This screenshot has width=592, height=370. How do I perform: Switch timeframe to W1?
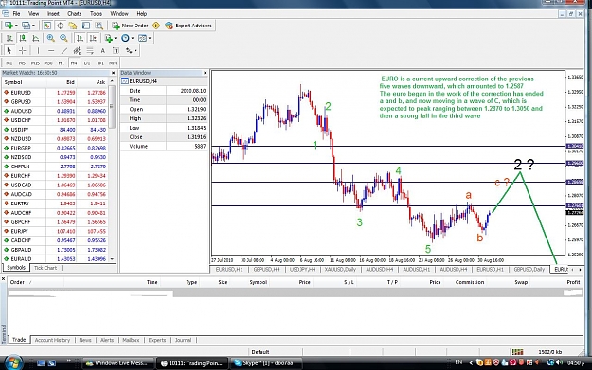pos(100,63)
